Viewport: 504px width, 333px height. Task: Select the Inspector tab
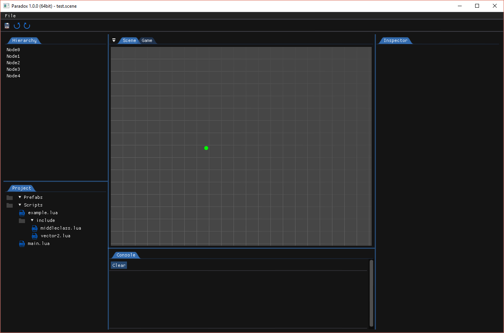(x=396, y=40)
